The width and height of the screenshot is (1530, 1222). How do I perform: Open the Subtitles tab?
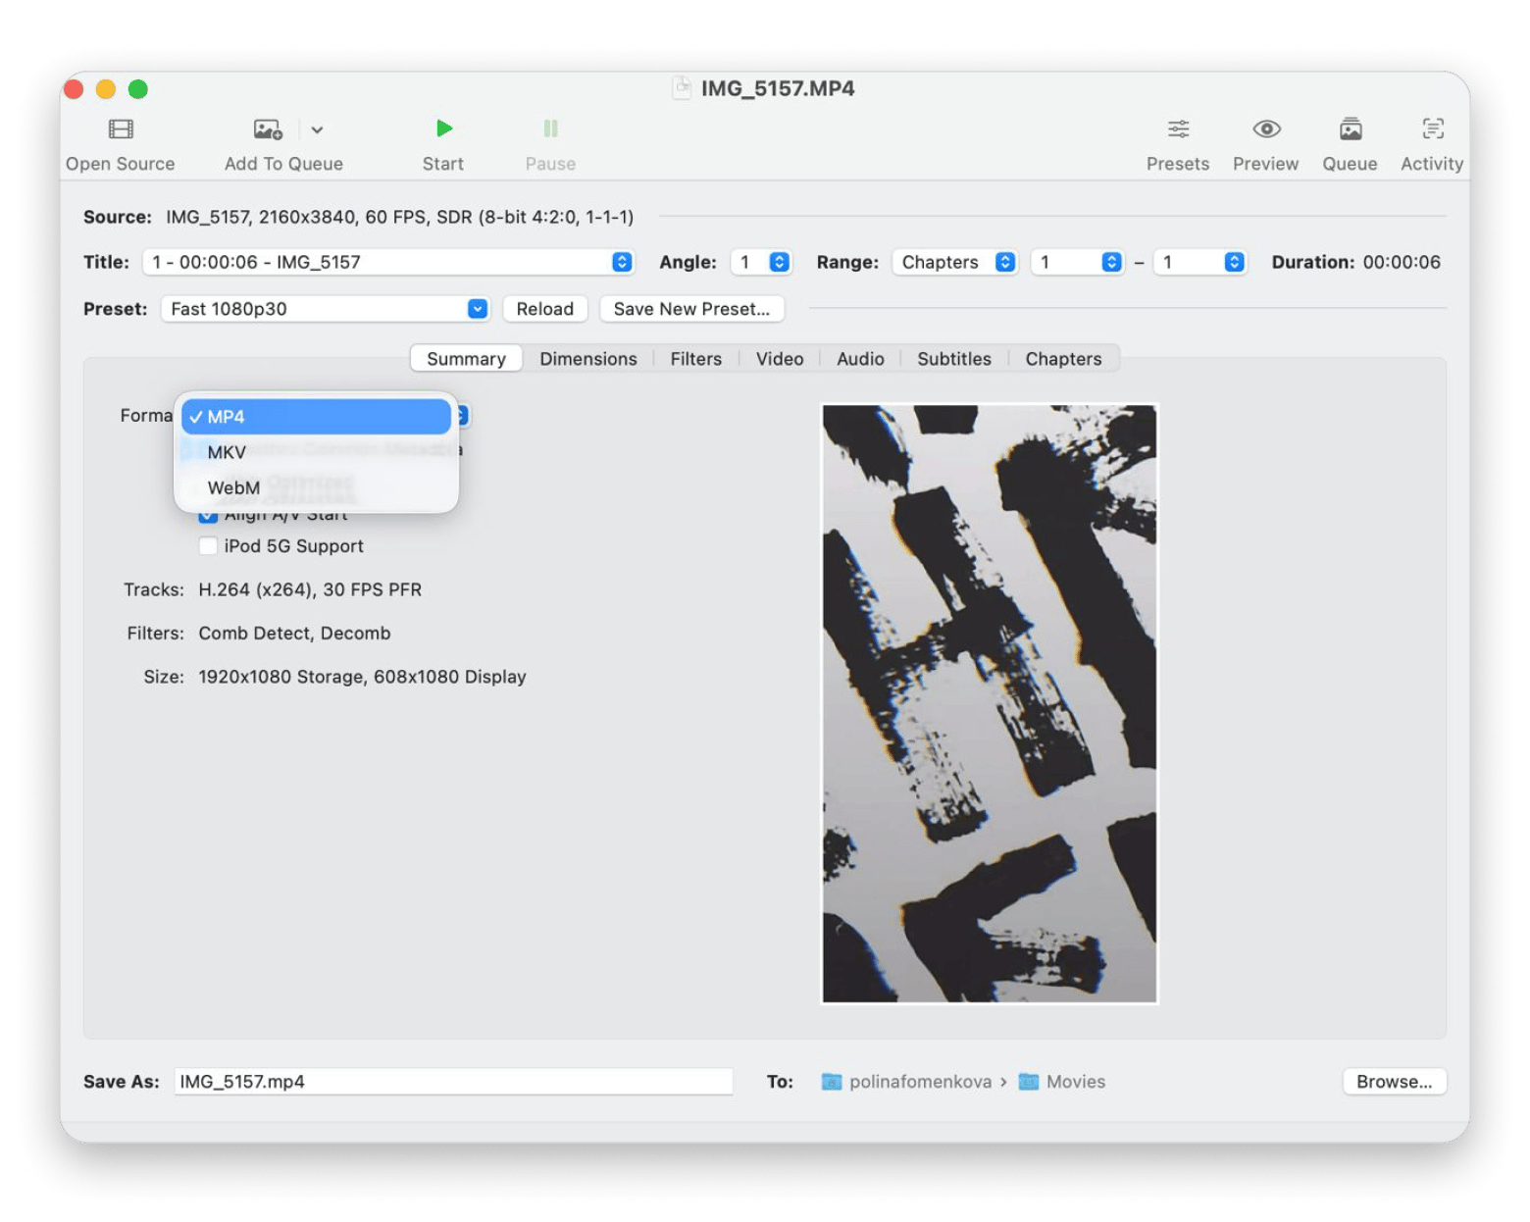click(x=952, y=358)
